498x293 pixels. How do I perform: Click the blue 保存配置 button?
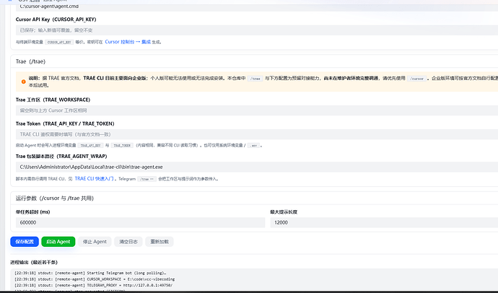click(25, 242)
